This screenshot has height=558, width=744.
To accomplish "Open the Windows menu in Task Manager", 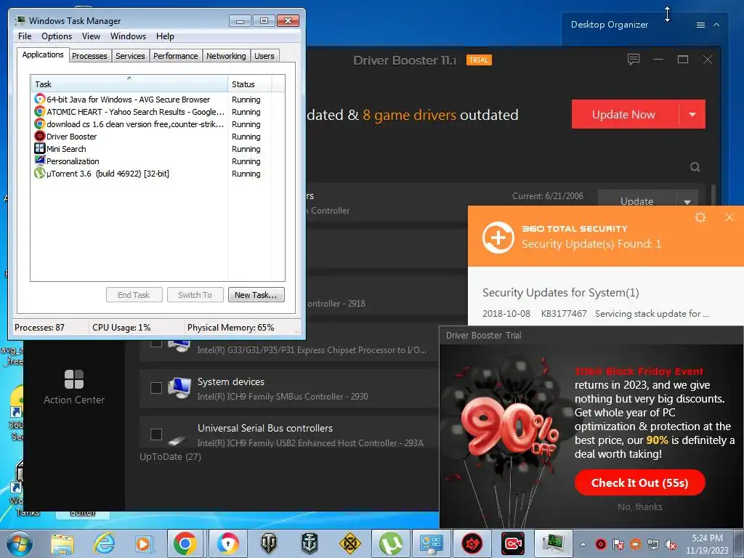I will 128,36.
